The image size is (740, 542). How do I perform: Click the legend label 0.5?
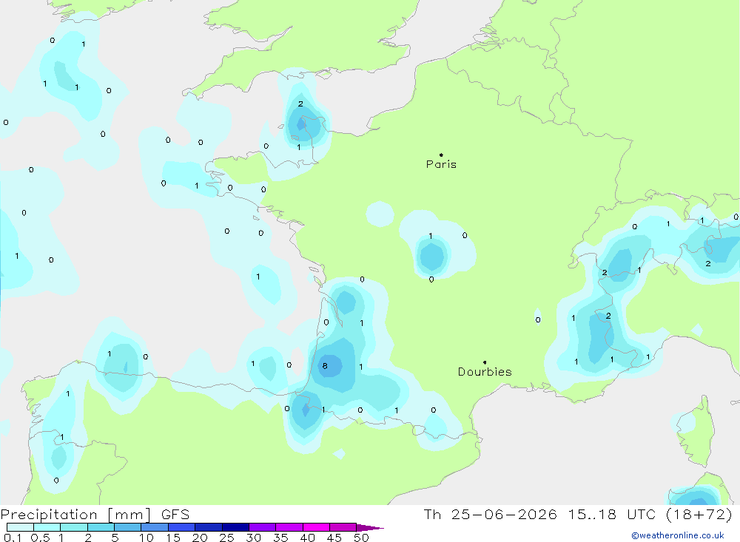[x=40, y=538]
